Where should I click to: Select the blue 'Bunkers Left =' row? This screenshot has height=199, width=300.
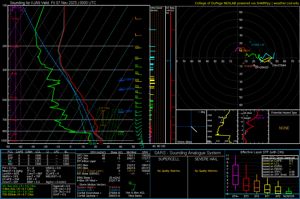click(x=99, y=190)
